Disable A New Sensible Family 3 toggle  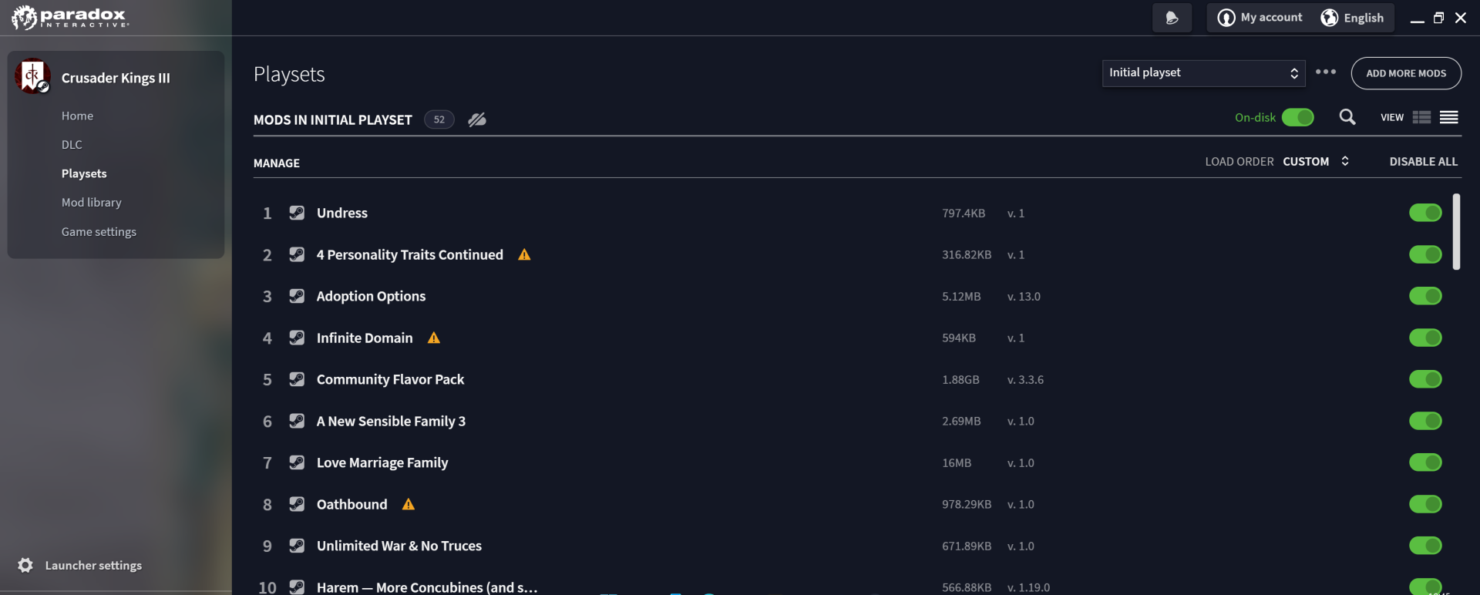[x=1425, y=421]
